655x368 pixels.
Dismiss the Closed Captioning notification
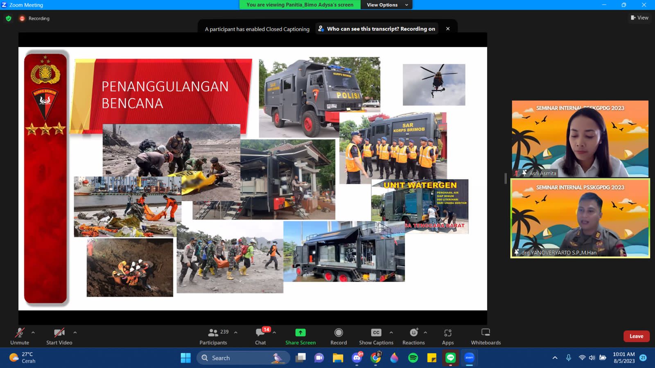[x=448, y=29]
